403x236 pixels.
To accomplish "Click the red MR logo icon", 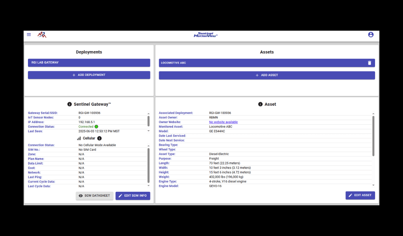I will [42, 35].
